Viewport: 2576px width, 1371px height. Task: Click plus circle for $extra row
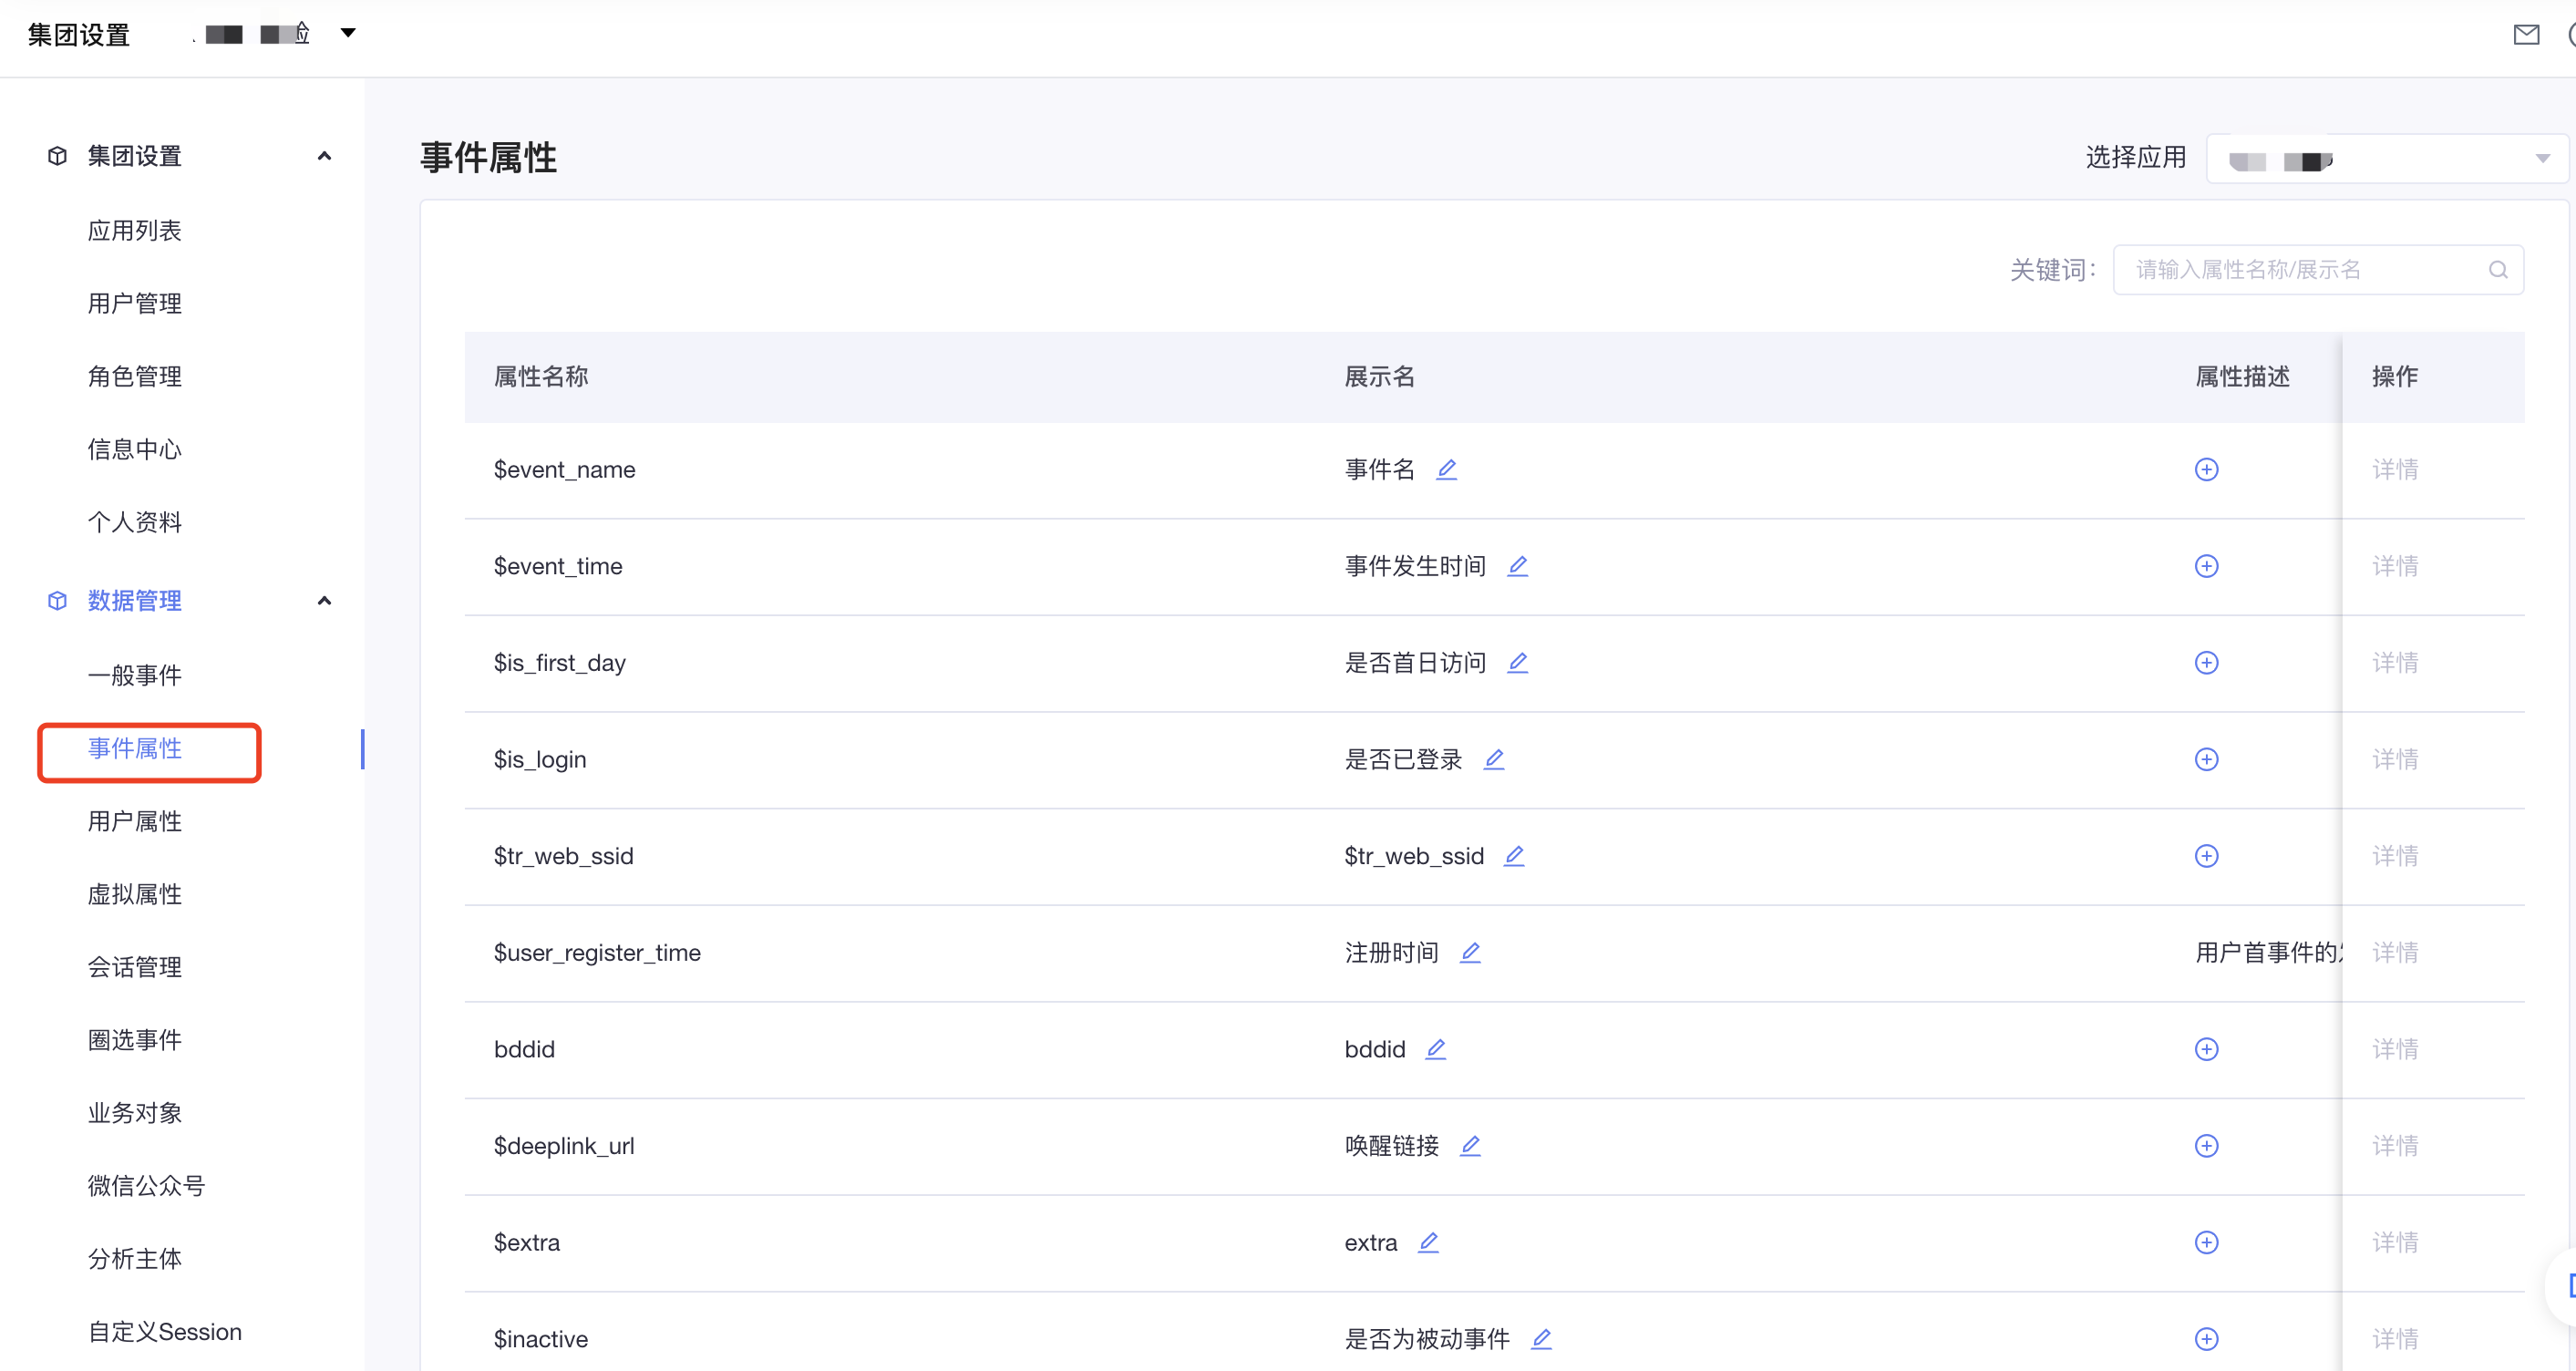click(2206, 1242)
